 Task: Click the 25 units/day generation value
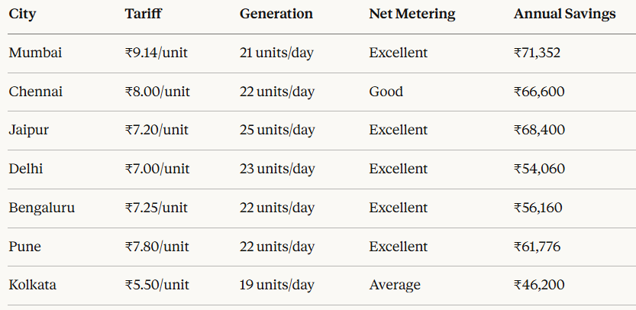(x=277, y=131)
